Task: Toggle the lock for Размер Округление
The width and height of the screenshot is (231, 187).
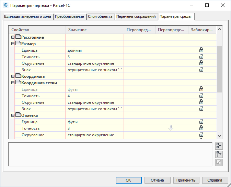Action: (201, 63)
